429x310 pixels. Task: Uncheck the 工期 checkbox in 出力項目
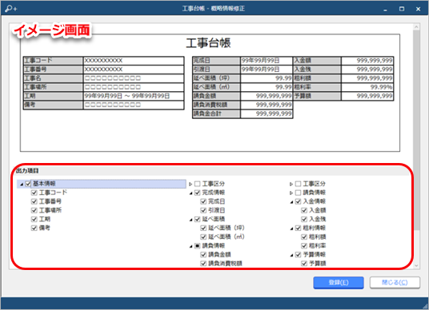pyautogui.click(x=34, y=220)
